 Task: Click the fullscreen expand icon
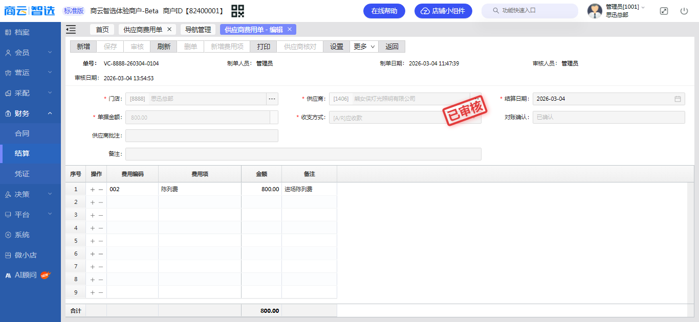(x=664, y=11)
